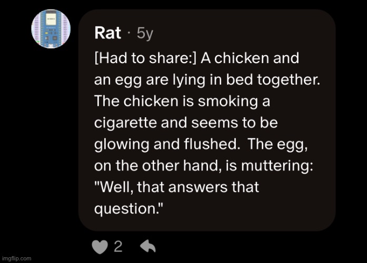
Task: Select the quote line "Well, that answers that"
Action: click(177, 187)
